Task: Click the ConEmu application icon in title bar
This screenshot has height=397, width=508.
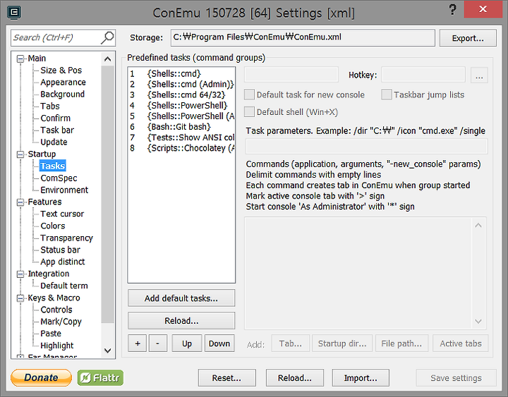Action: pos(14,12)
